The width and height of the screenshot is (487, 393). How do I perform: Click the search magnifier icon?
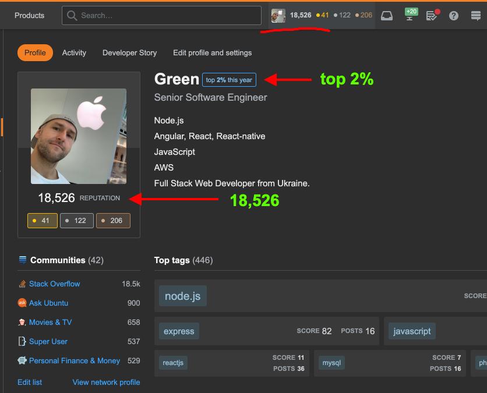(x=72, y=16)
